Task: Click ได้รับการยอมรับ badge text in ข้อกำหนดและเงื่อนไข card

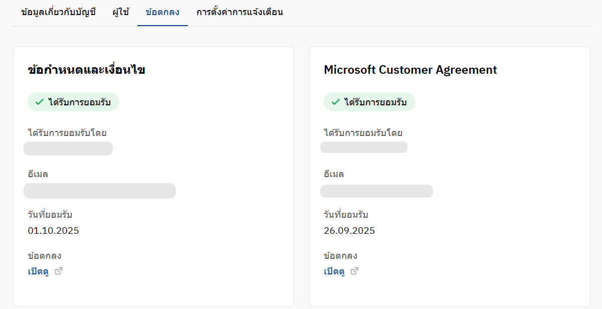Action: (x=79, y=102)
